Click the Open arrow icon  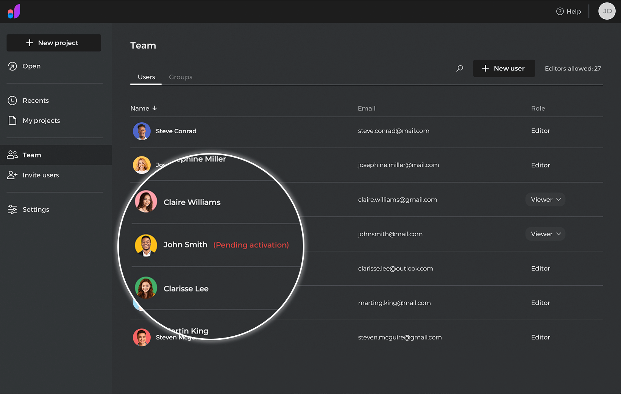point(12,66)
